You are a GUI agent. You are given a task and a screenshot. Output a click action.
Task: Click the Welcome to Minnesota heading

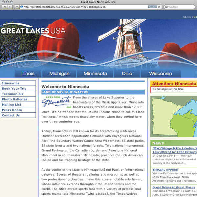[65, 87]
